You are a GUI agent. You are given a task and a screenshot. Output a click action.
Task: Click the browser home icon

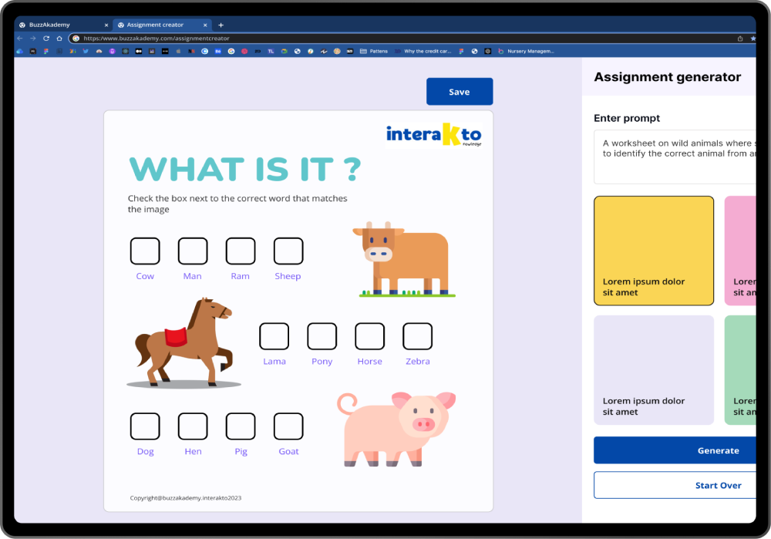pos(59,38)
